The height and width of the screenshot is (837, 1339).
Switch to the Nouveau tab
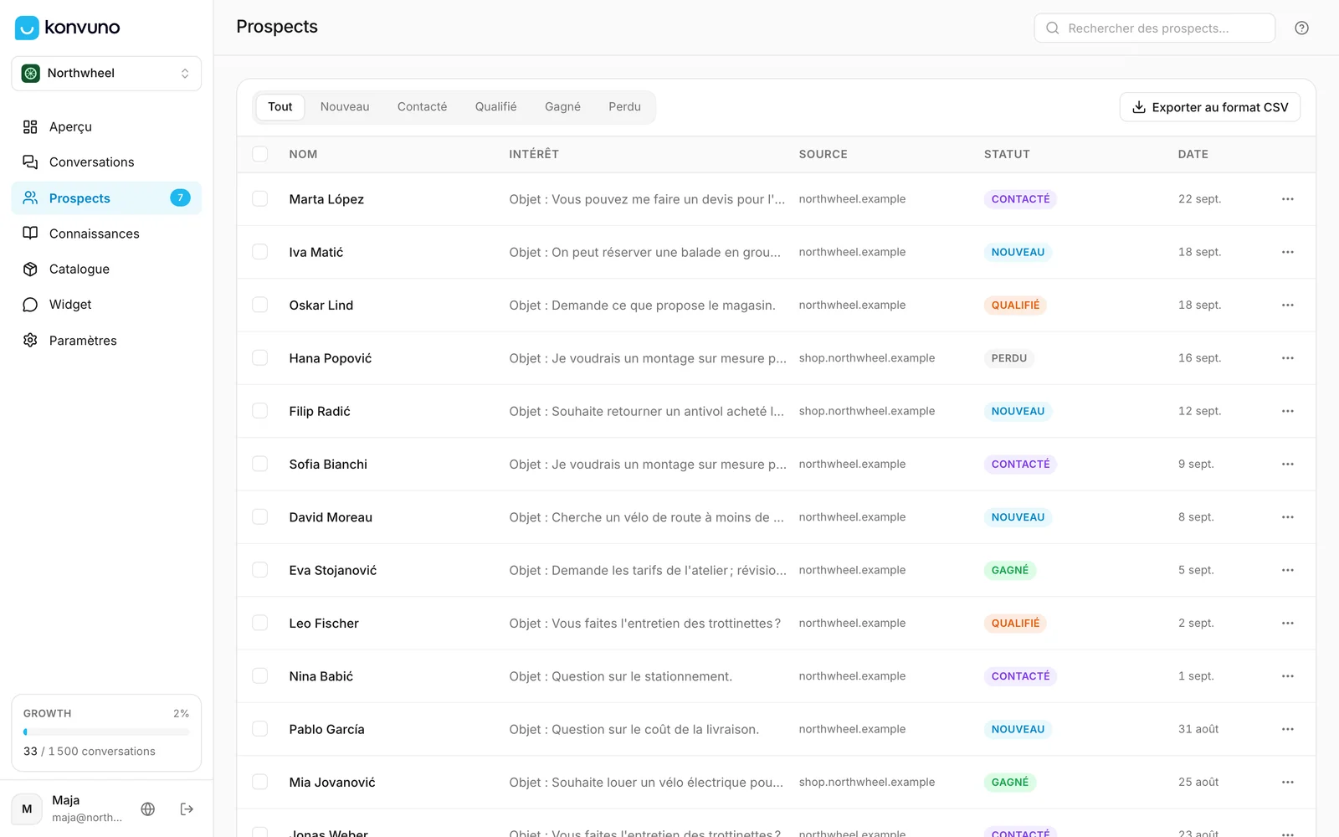pyautogui.click(x=345, y=107)
